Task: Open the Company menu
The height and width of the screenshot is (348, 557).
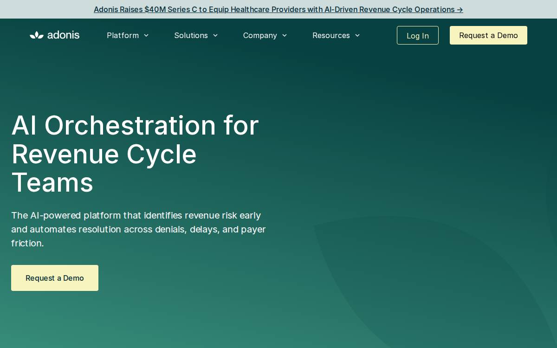Action: click(x=260, y=35)
